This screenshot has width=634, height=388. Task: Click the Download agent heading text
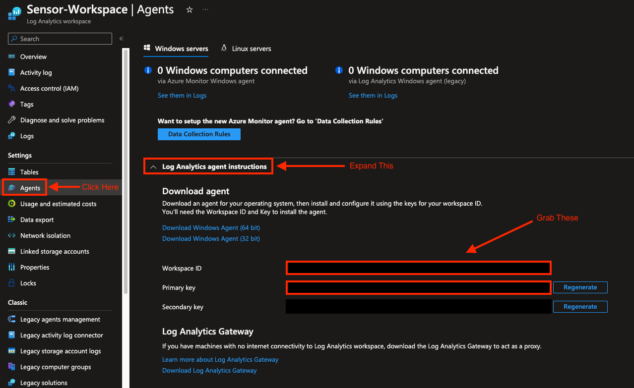[x=196, y=191]
